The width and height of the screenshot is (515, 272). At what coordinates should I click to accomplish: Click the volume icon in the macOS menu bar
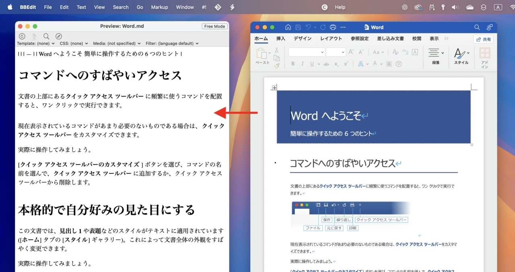click(x=455, y=7)
